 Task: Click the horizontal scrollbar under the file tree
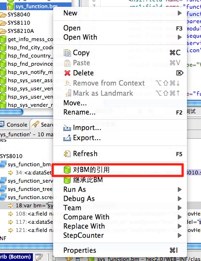point(11,112)
